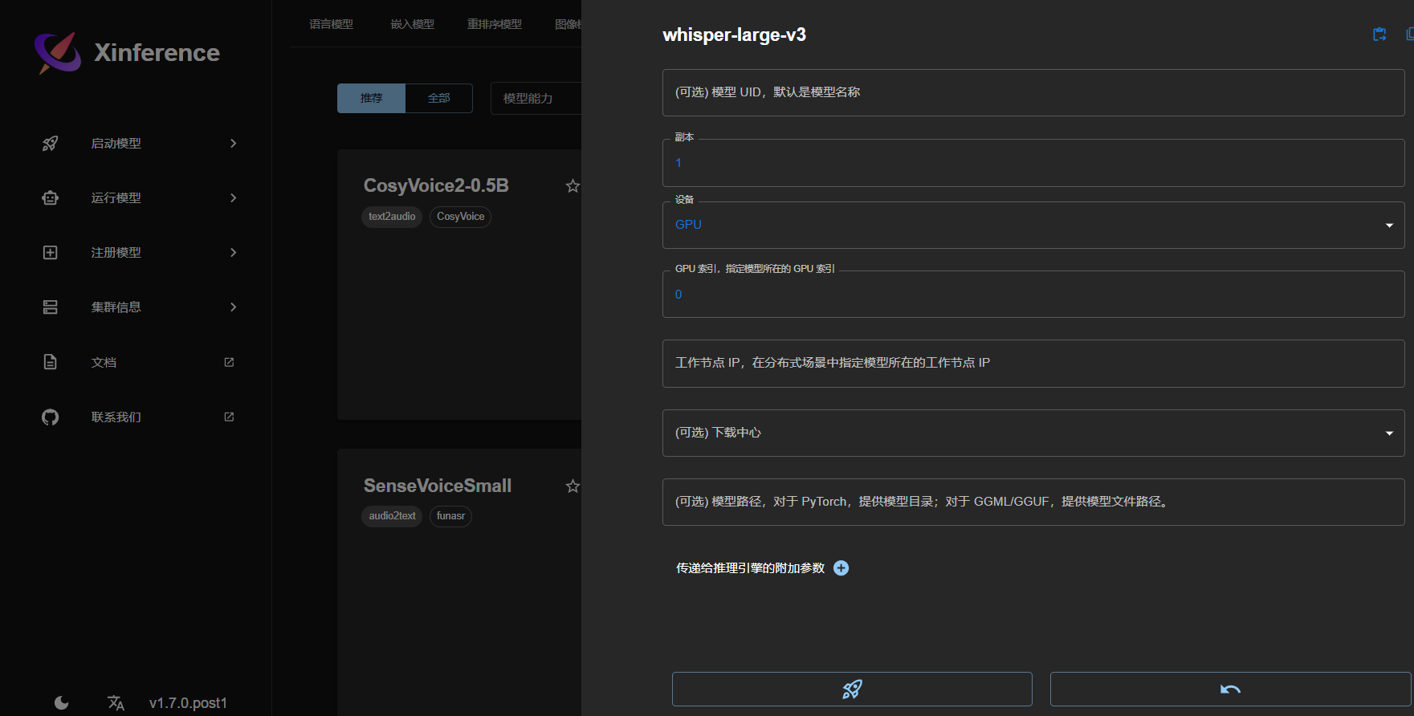
Task: Focus the 模型路径 input field
Action: (1033, 502)
